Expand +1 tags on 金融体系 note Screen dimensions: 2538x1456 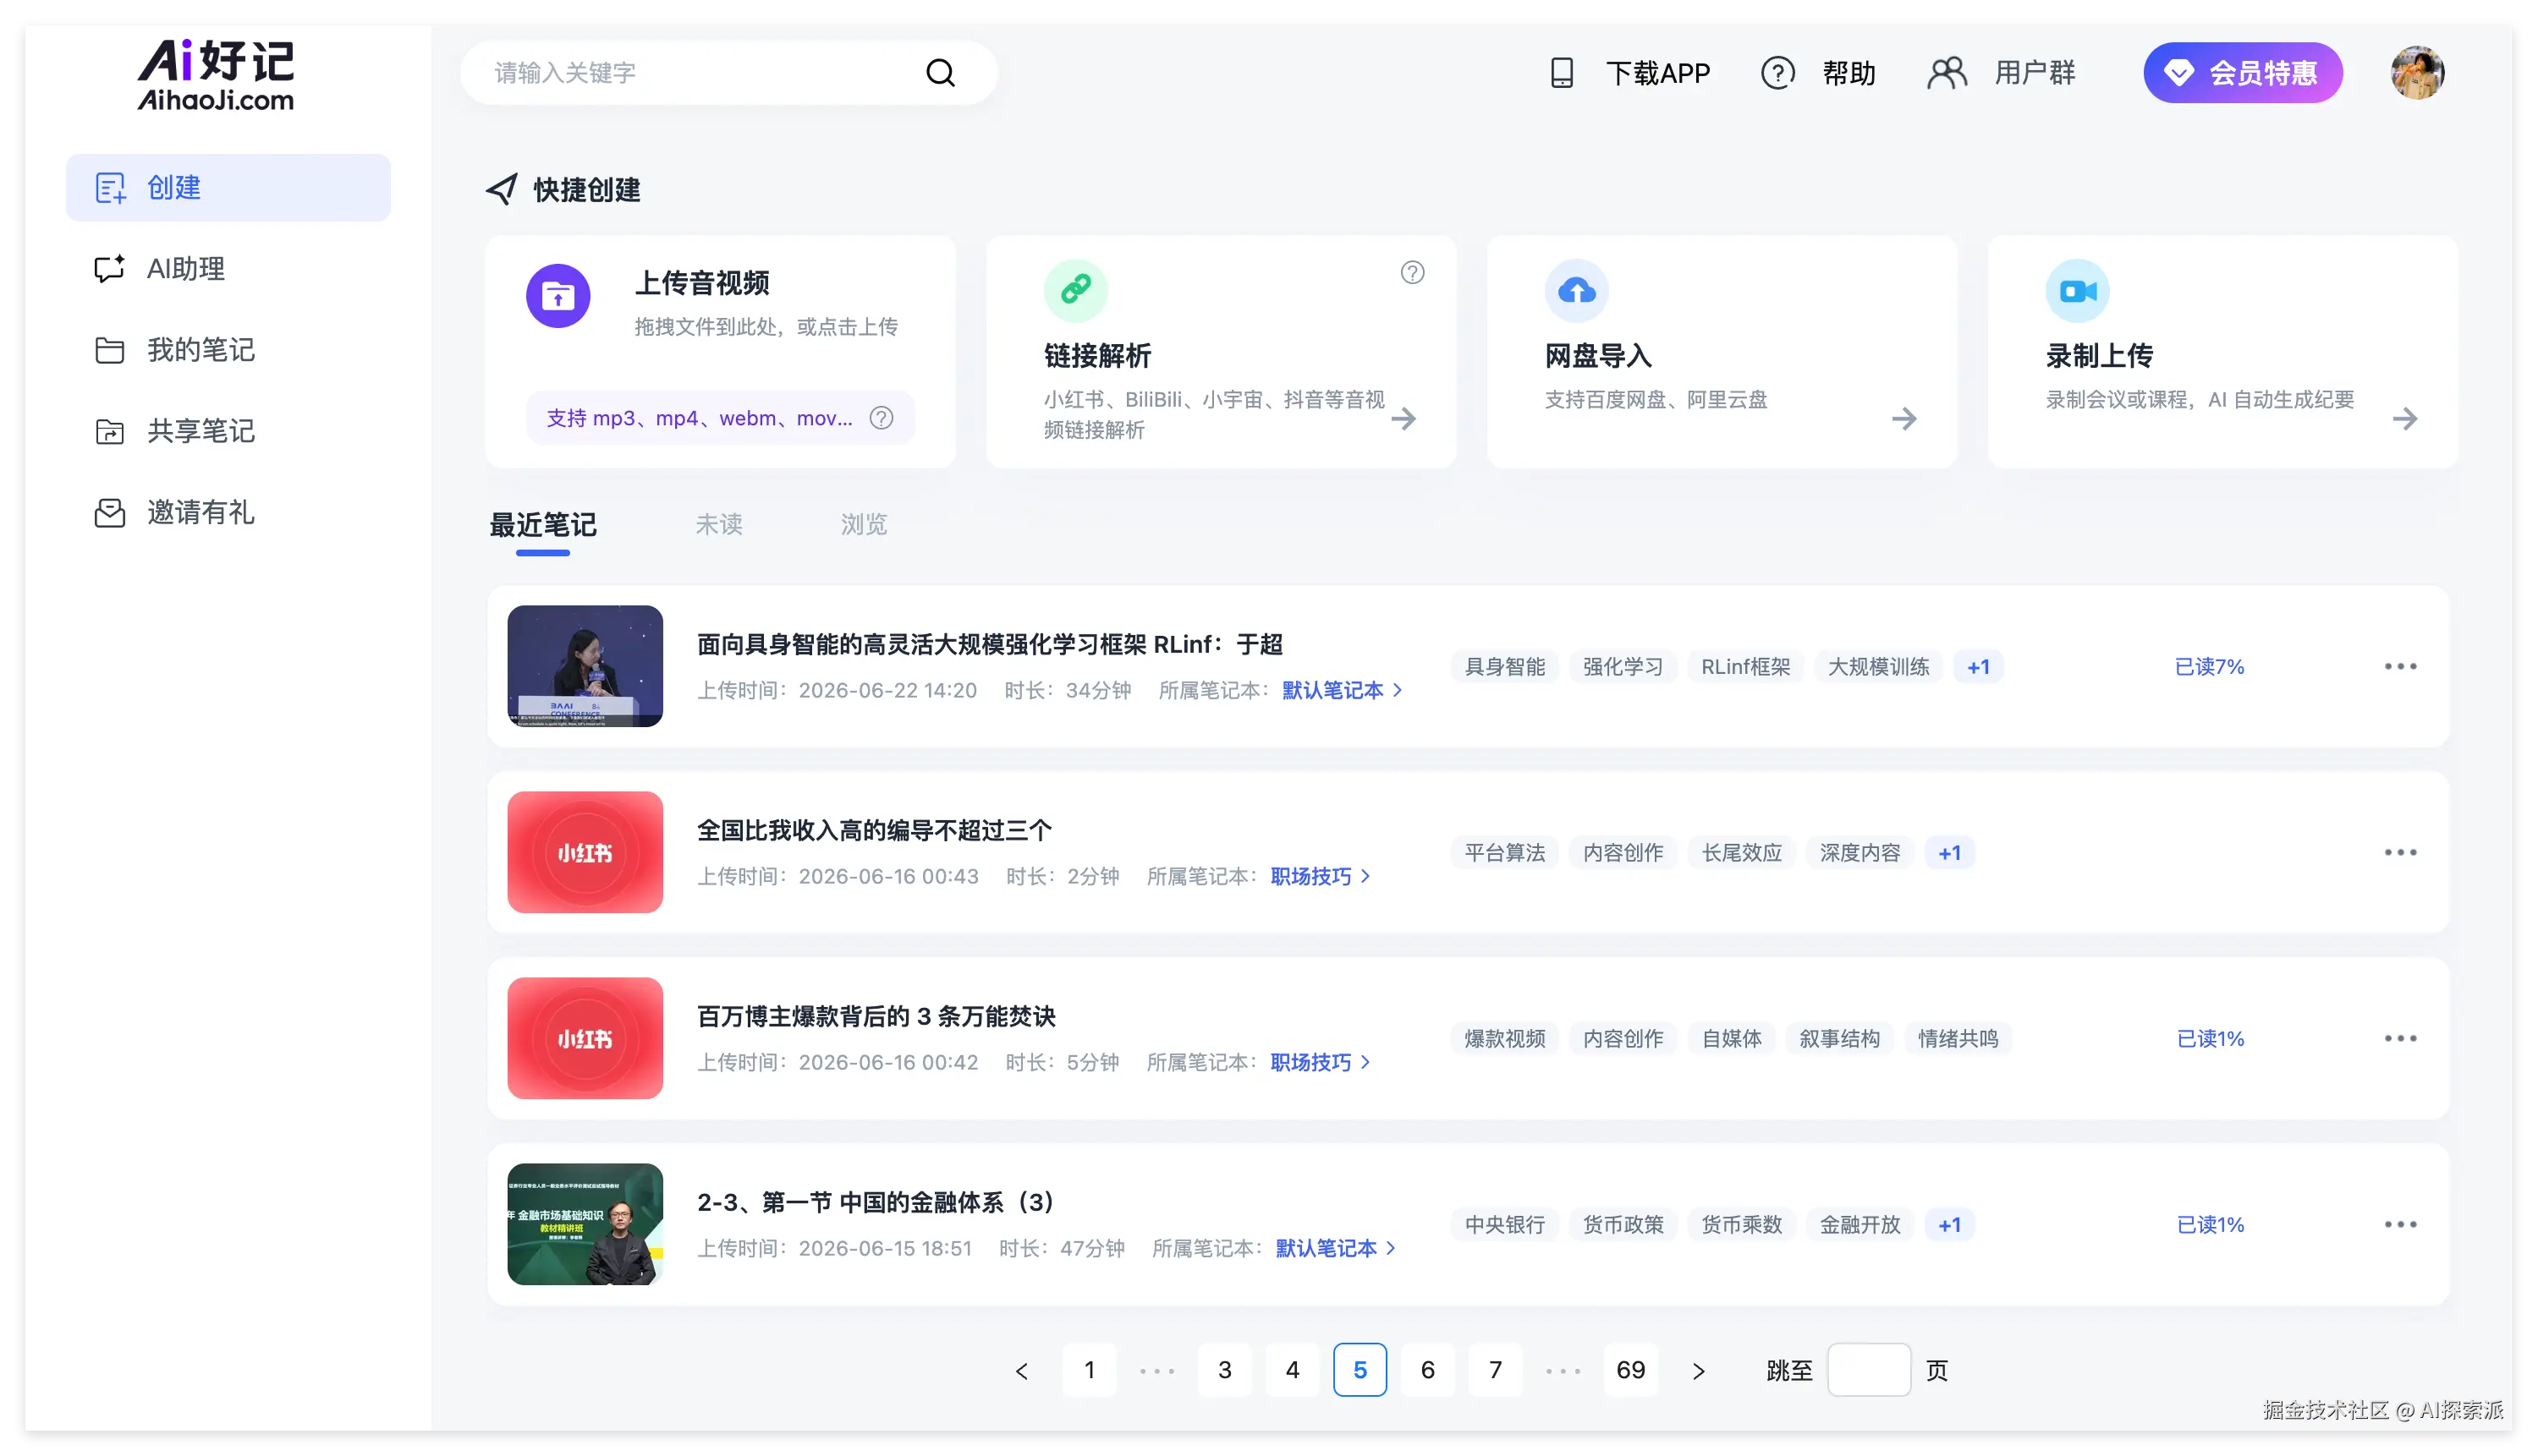(1949, 1225)
